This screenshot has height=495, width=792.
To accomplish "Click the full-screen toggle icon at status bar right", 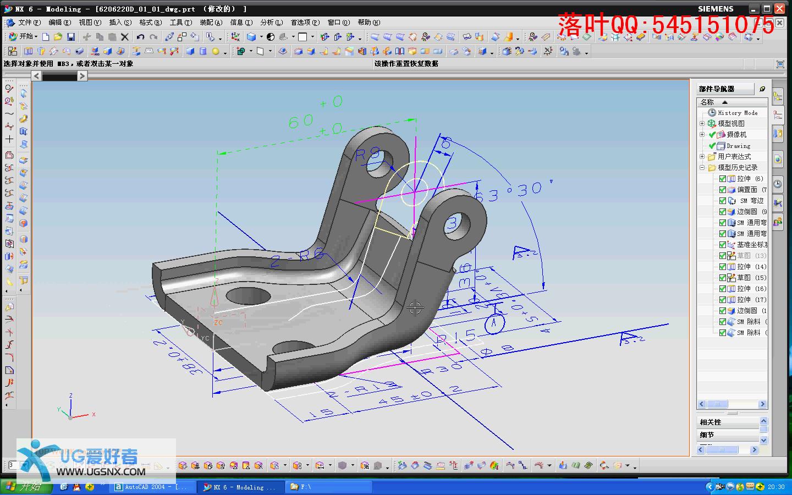I will coord(780,64).
